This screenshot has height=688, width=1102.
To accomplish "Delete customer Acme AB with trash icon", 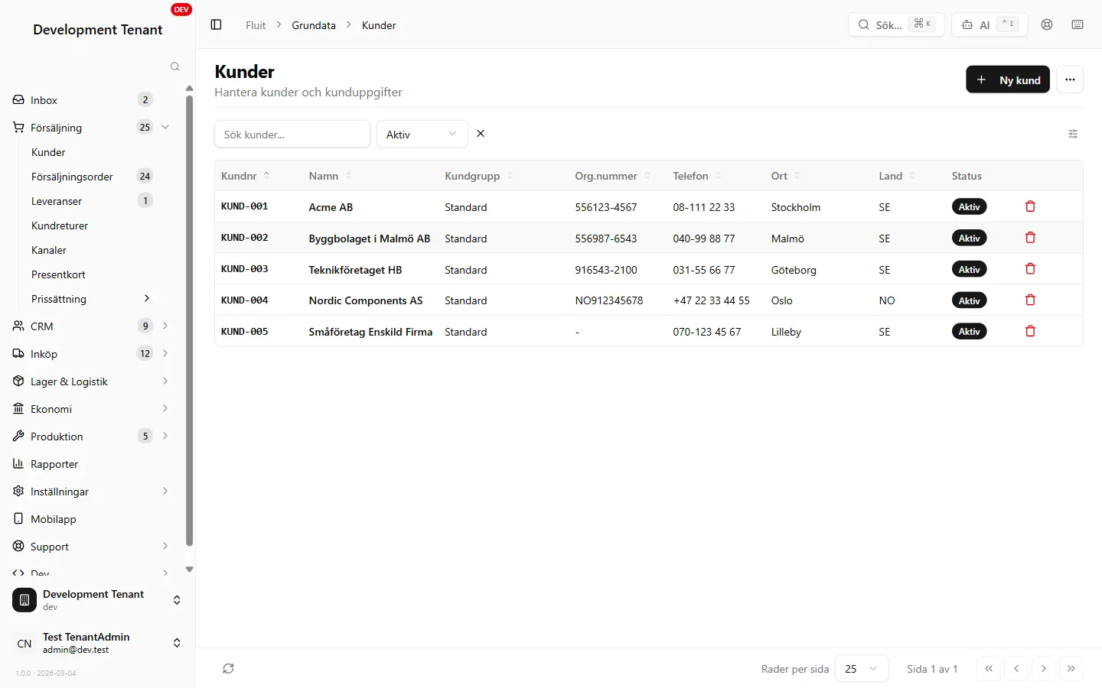I will [1030, 206].
